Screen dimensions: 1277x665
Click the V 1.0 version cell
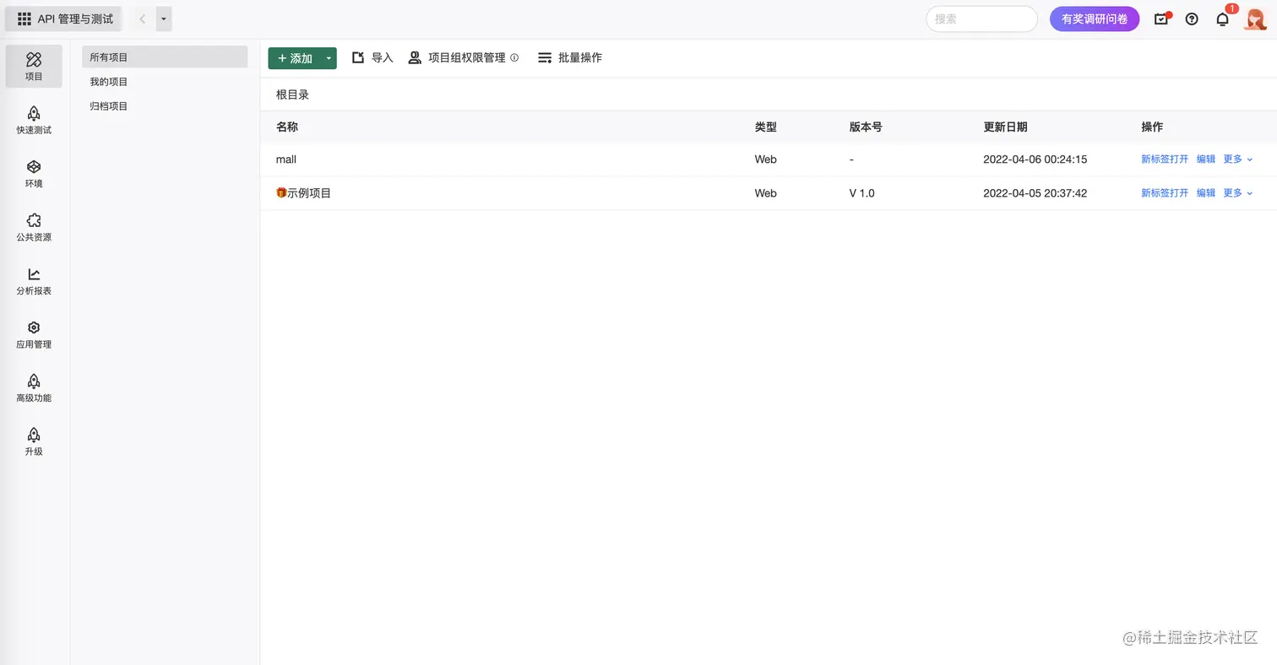[x=862, y=193]
